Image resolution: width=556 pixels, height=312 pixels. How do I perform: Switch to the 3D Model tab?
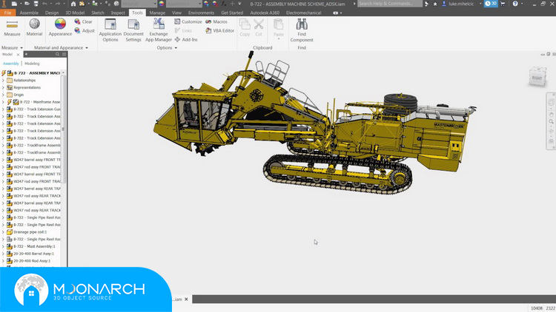point(75,13)
